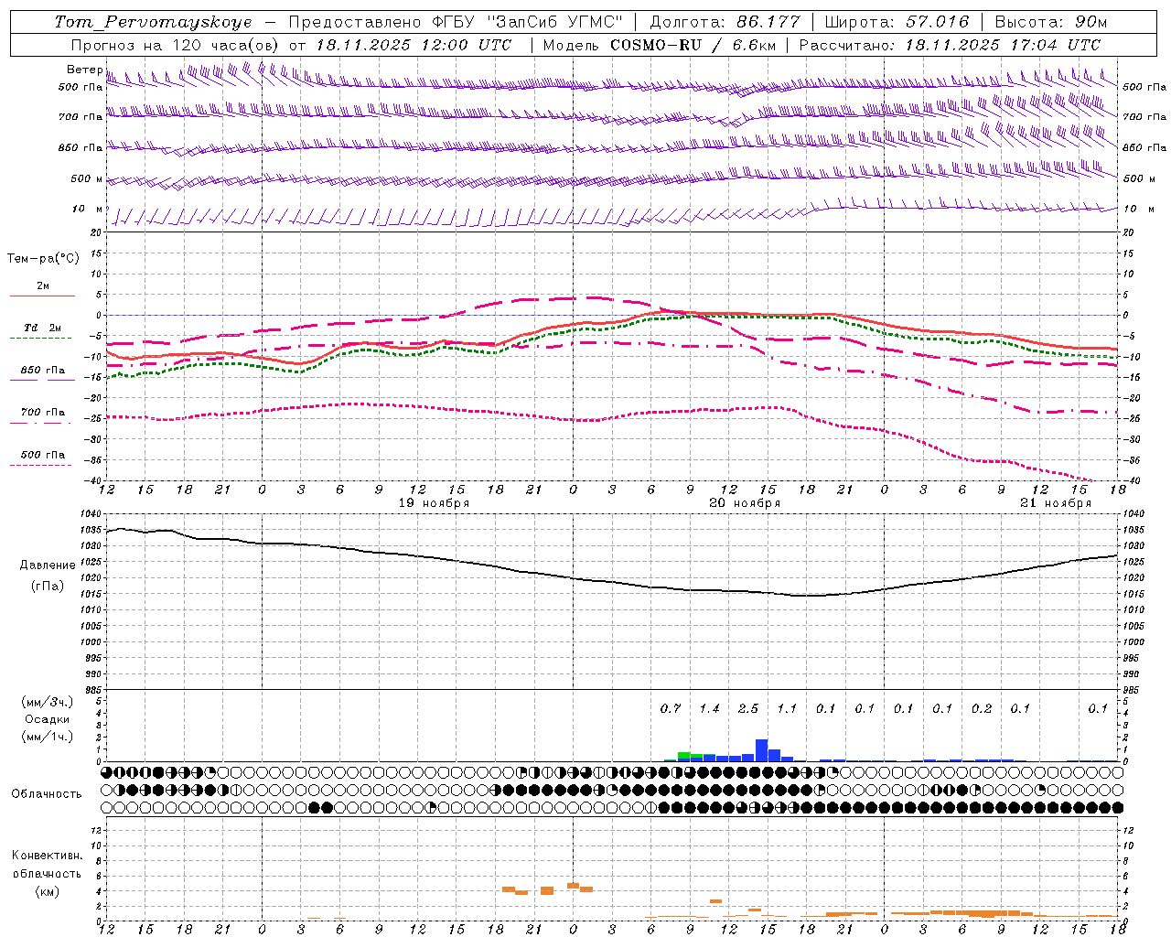Screen dimensions: 1171x937
Task: Click the 'Прогноз на 120 часа(ов)' forecast text
Action: 176,45
